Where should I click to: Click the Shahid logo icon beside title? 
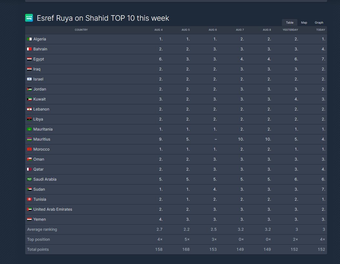coord(29,18)
